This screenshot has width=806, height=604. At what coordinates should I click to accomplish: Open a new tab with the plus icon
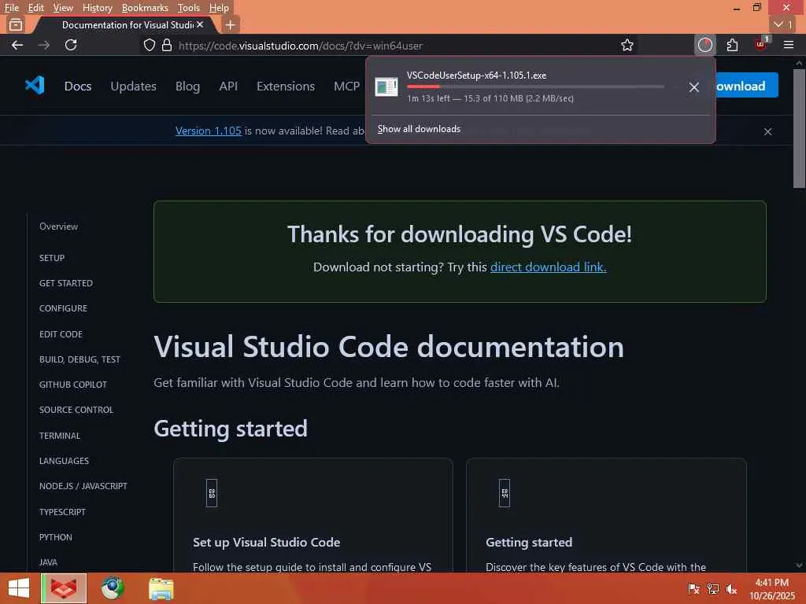231,24
